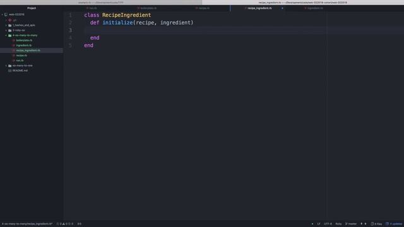404x227 pixels.
Task: Click the README.md file icon
Action: coord(10,71)
